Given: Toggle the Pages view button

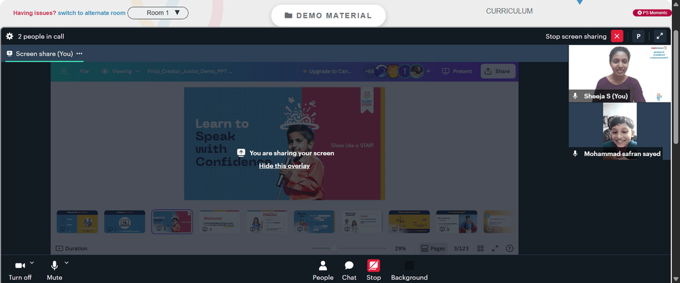Looking at the screenshot, I should coord(432,248).
